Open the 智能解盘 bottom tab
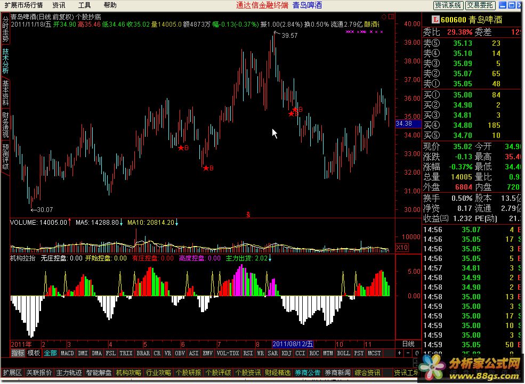The height and width of the screenshot is (384, 525). [99, 373]
